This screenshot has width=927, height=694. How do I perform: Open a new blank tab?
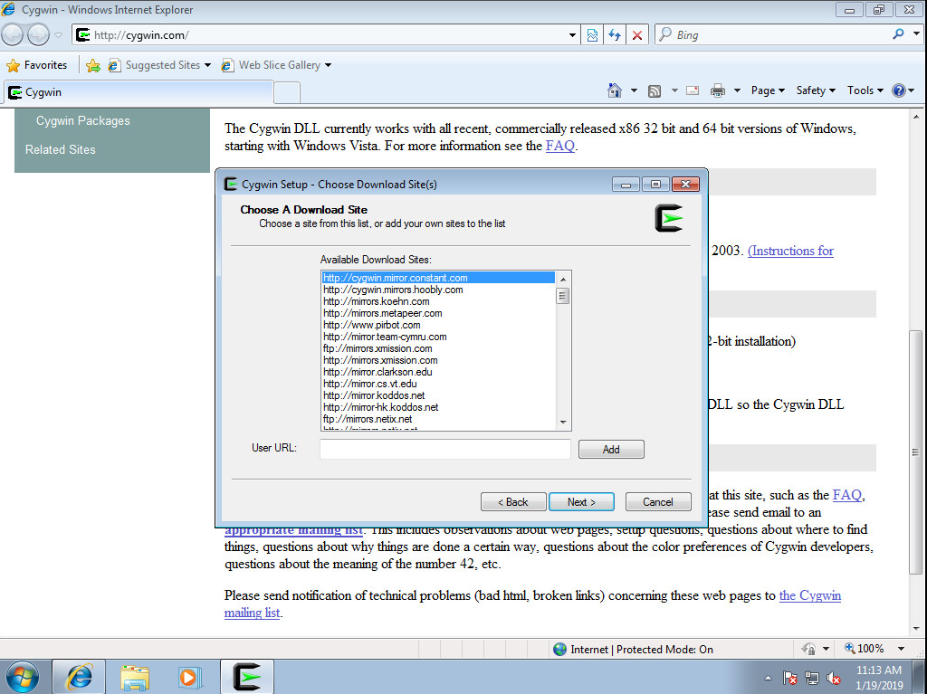click(287, 93)
